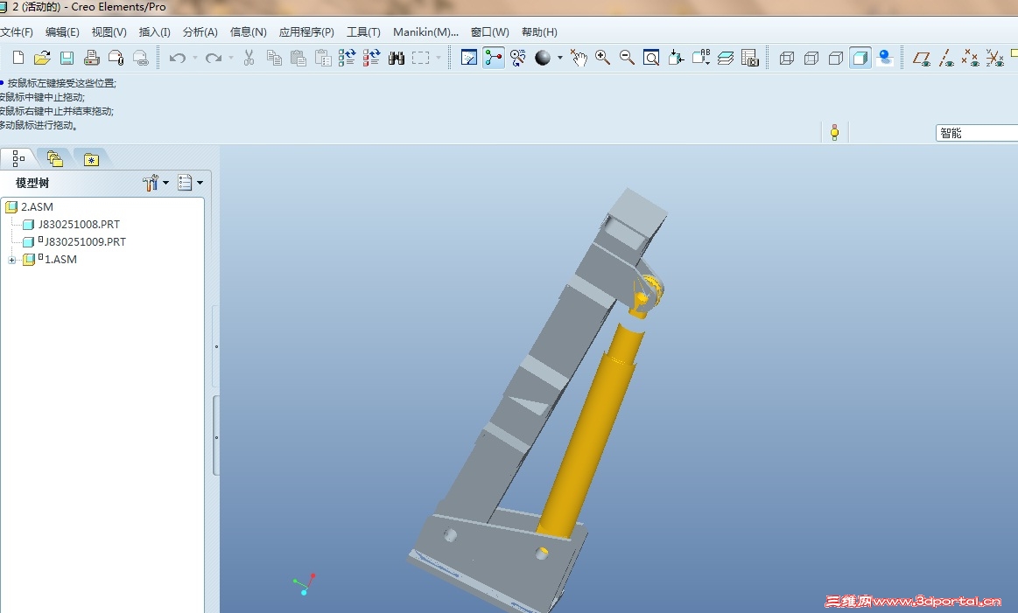Open the Model Tree Show dropdown
This screenshot has height=613, width=1018.
tap(156, 183)
